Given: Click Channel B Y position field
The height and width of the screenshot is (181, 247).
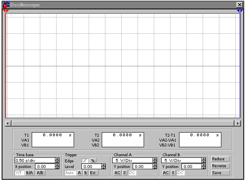Looking at the screenshot, I should pyautogui.click(x=192, y=166).
